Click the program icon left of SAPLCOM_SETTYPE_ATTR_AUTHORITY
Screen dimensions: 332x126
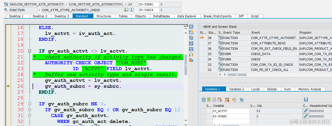coord(6,4)
